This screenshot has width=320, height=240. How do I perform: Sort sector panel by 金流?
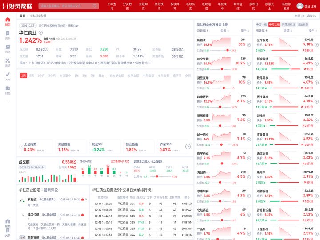tap(288, 31)
